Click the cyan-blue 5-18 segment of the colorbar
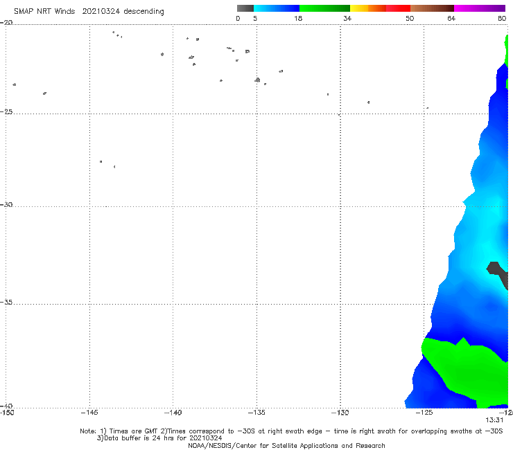Screen dimensions: 513x450 coord(277,8)
